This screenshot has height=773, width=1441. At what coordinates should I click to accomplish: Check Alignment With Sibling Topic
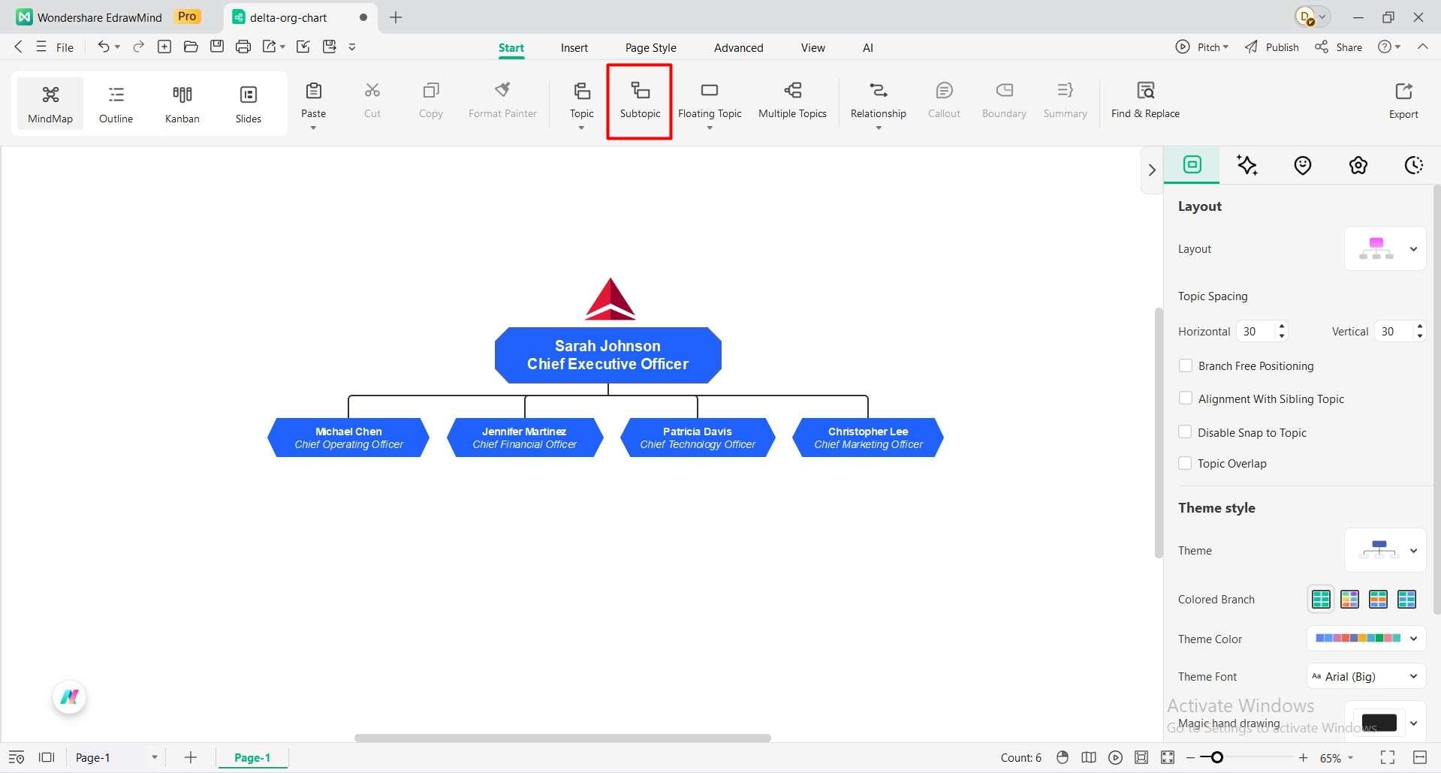(1186, 399)
